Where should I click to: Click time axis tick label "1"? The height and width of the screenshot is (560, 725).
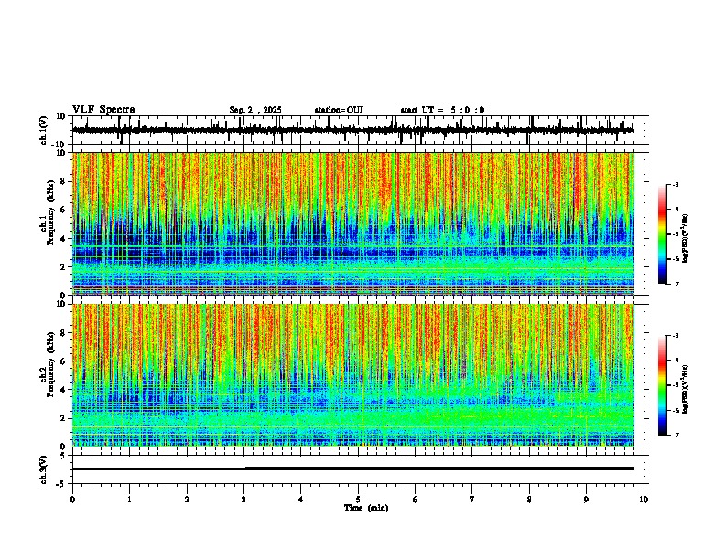[129, 500]
